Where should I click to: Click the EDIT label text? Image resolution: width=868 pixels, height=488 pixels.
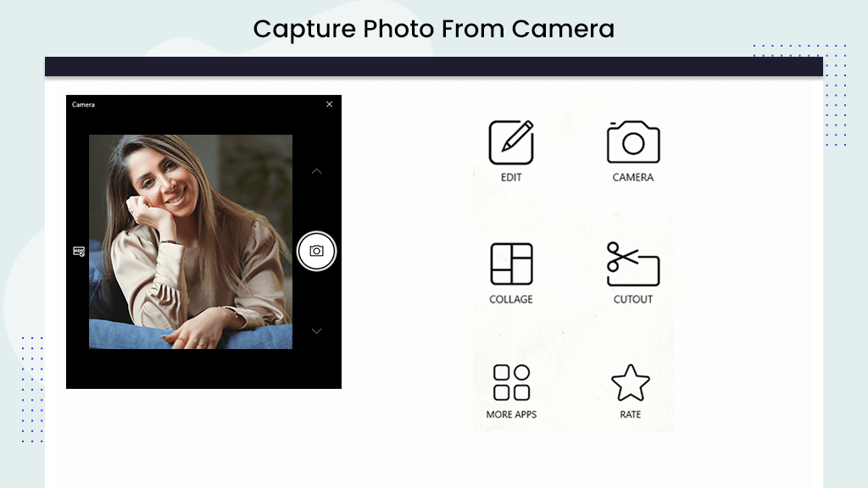pos(511,177)
